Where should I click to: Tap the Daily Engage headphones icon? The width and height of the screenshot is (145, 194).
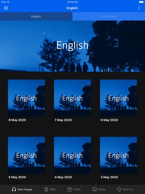click(x=14, y=189)
